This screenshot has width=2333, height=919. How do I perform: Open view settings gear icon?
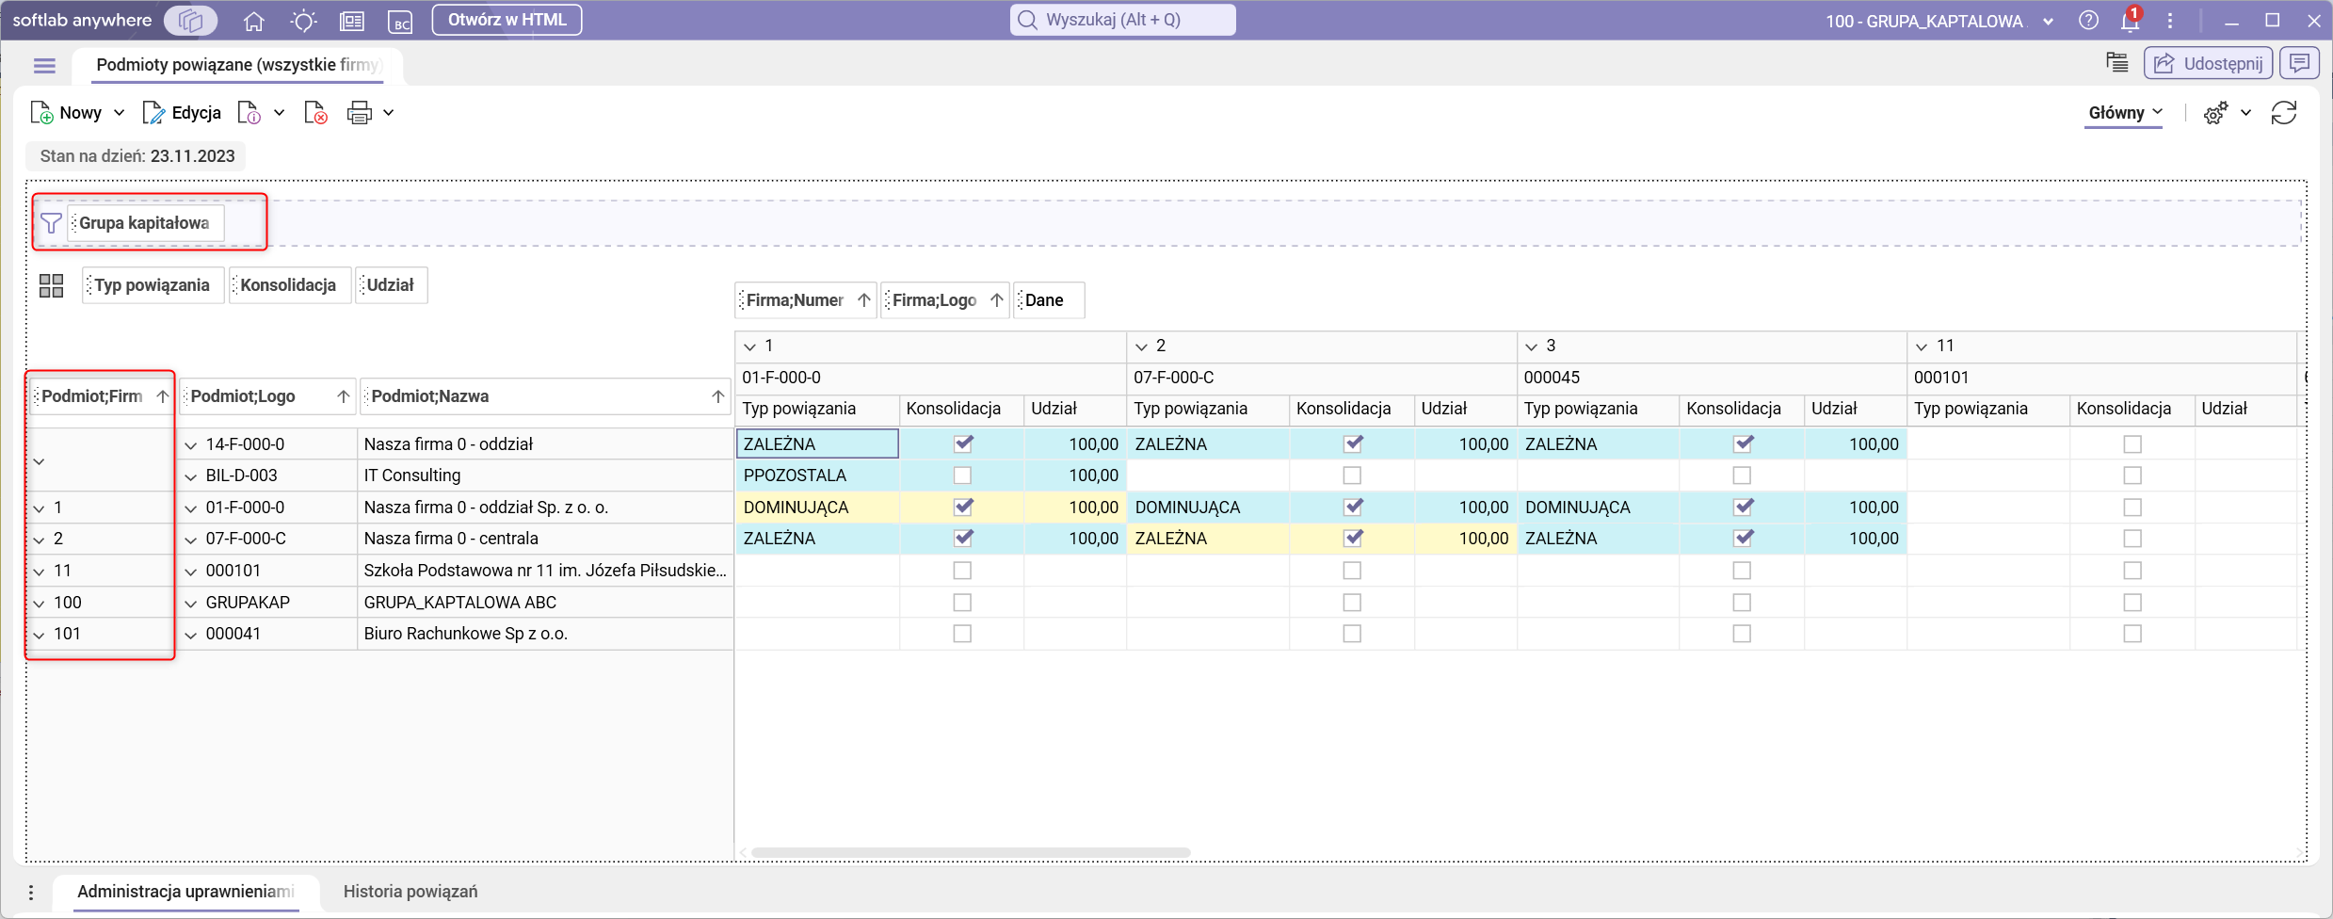pos(2216,113)
